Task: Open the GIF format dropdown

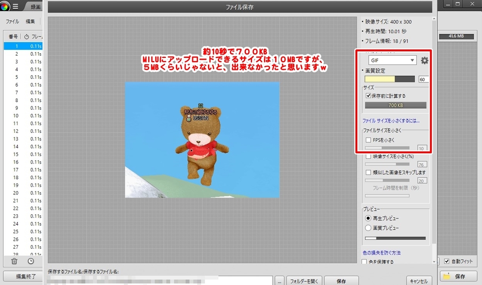Action: coord(392,60)
